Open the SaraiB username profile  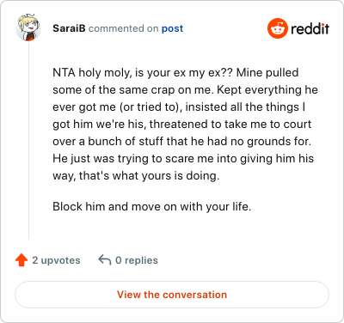pos(69,28)
